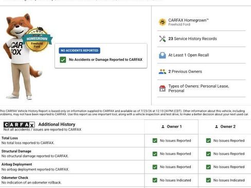Click the Structural Damage row title

(x=16, y=151)
